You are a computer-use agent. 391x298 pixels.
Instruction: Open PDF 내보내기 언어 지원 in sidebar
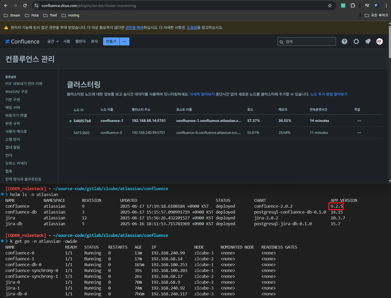pos(24,84)
